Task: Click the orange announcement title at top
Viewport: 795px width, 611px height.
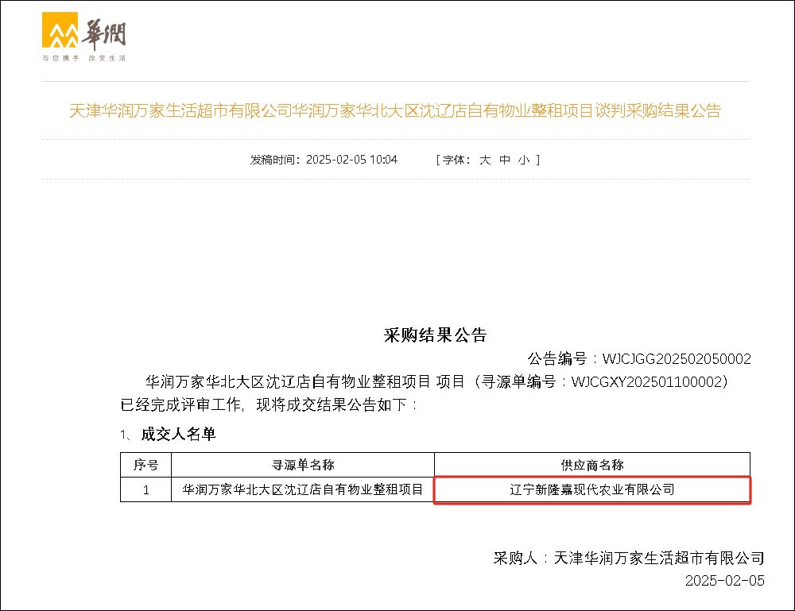Action: (394, 111)
